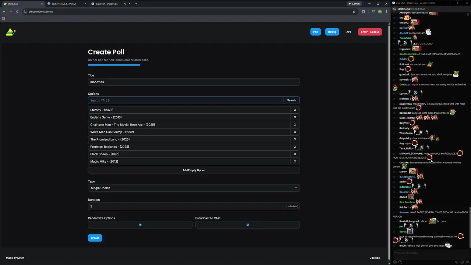
Task: Click Siffer - Logout button
Action: (370, 32)
